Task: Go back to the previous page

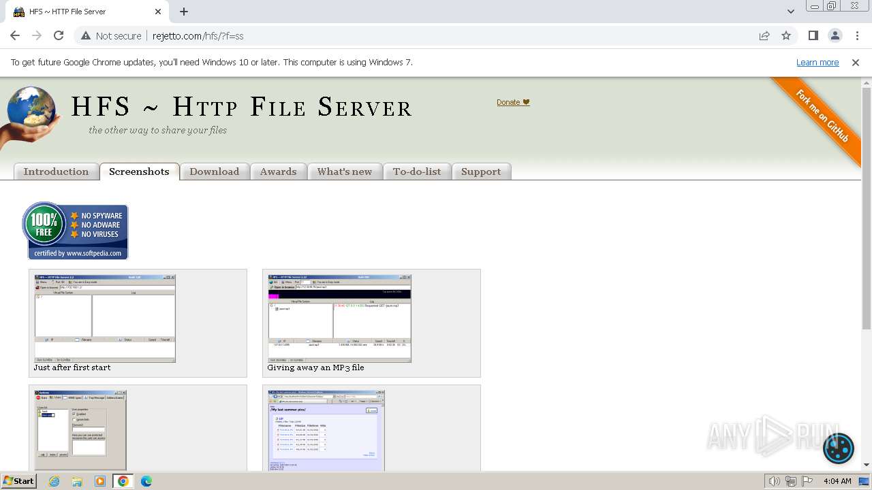Action: click(15, 35)
